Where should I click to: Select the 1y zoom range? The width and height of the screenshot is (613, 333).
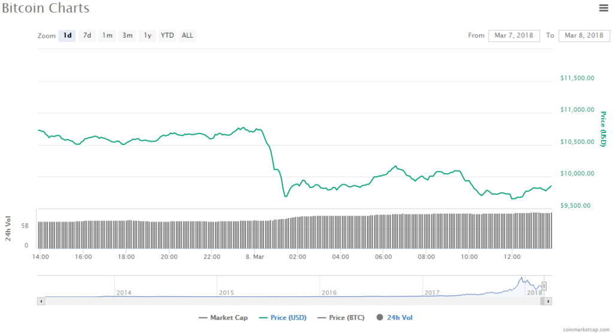click(147, 35)
